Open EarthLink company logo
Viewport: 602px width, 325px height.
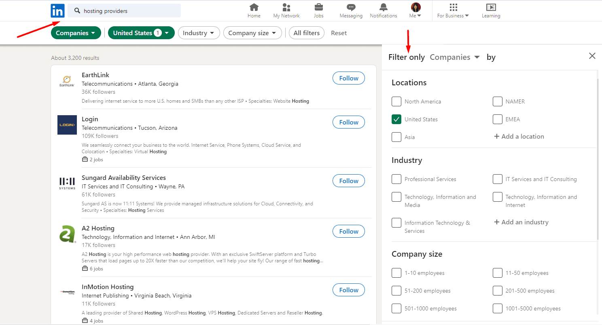pos(67,81)
